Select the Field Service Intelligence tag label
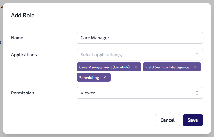The image size is (214, 137). (x=167, y=67)
